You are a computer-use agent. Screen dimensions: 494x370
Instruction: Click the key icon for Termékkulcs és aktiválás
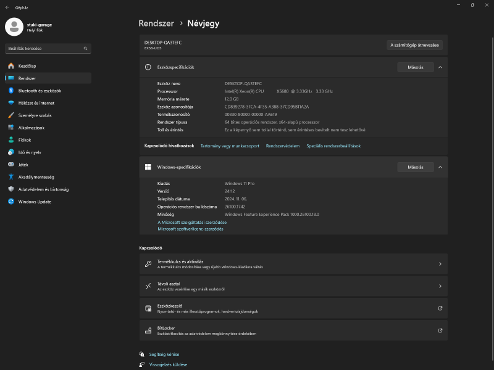tap(148, 264)
